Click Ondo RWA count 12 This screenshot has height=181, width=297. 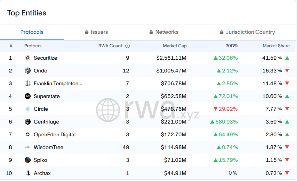tap(126, 71)
